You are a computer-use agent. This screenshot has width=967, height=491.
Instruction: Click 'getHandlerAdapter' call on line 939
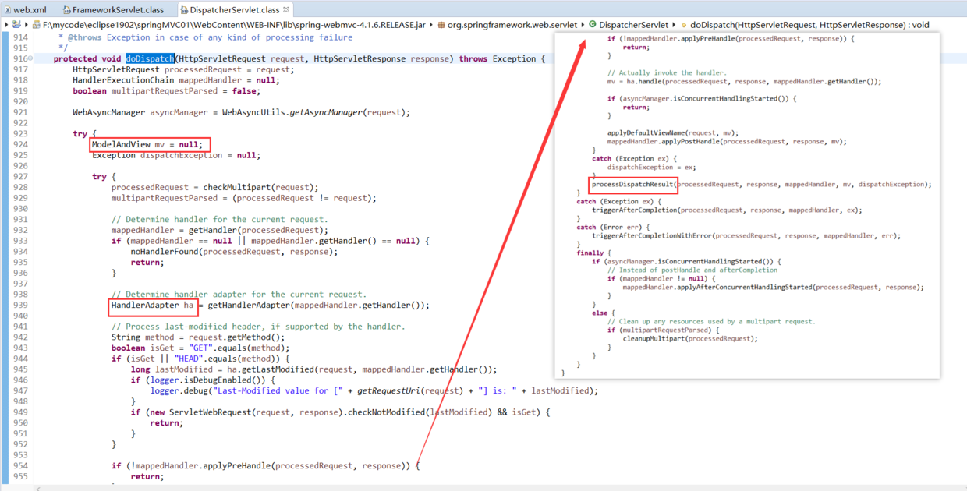pos(250,306)
